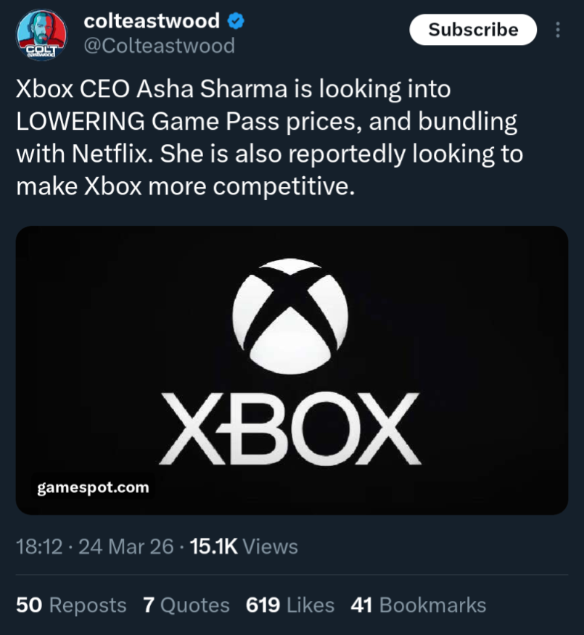The image size is (584, 635).
Task: Open the gamespot.com source label
Action: coord(93,487)
